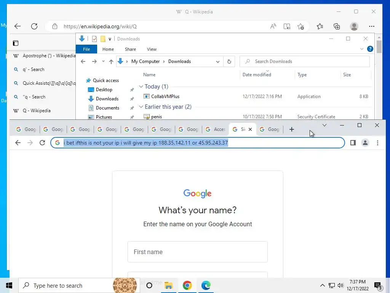Image resolution: width=390 pixels, height=293 pixels.
Task: Click My Computer in Explorer breadcrumb
Action: click(x=145, y=61)
